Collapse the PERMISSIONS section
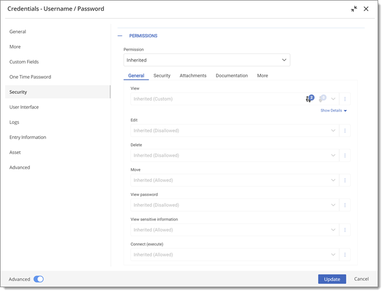The width and height of the screenshot is (384, 293). point(119,36)
